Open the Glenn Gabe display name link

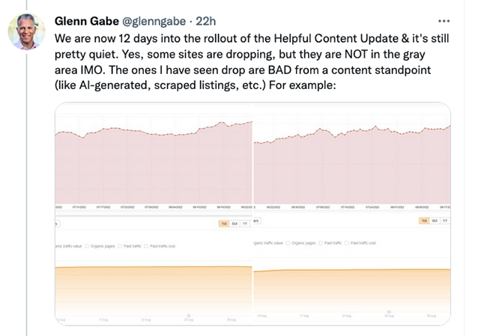tap(87, 21)
